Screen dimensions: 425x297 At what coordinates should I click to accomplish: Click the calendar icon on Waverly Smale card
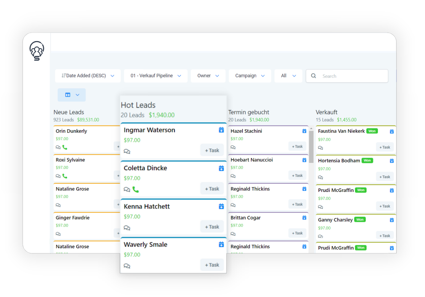point(221,244)
